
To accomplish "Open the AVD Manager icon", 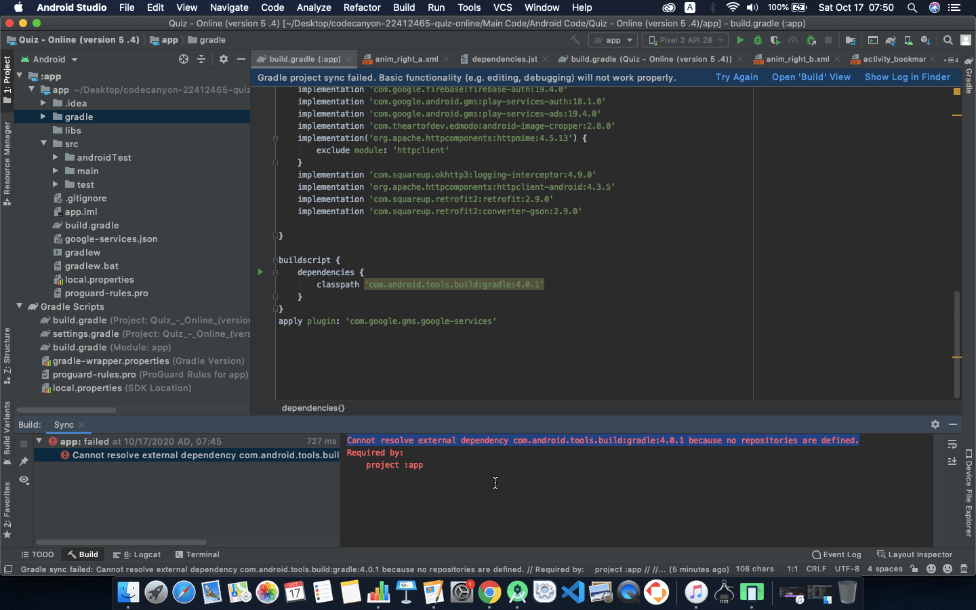I will tap(908, 40).
